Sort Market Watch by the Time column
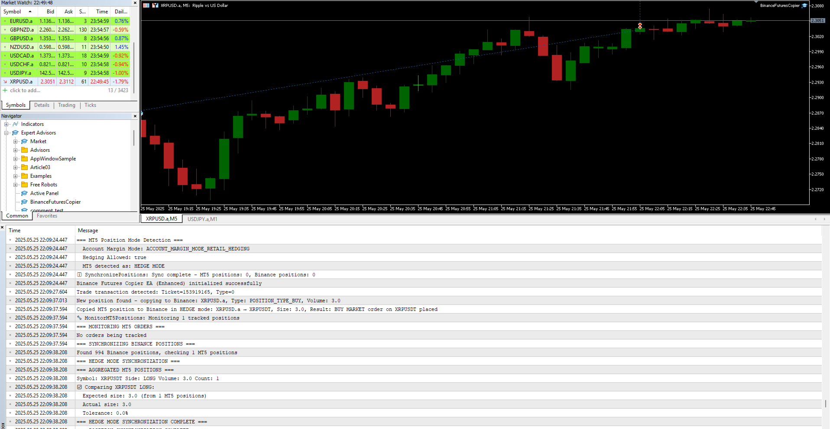The width and height of the screenshot is (830, 429). 100,12
